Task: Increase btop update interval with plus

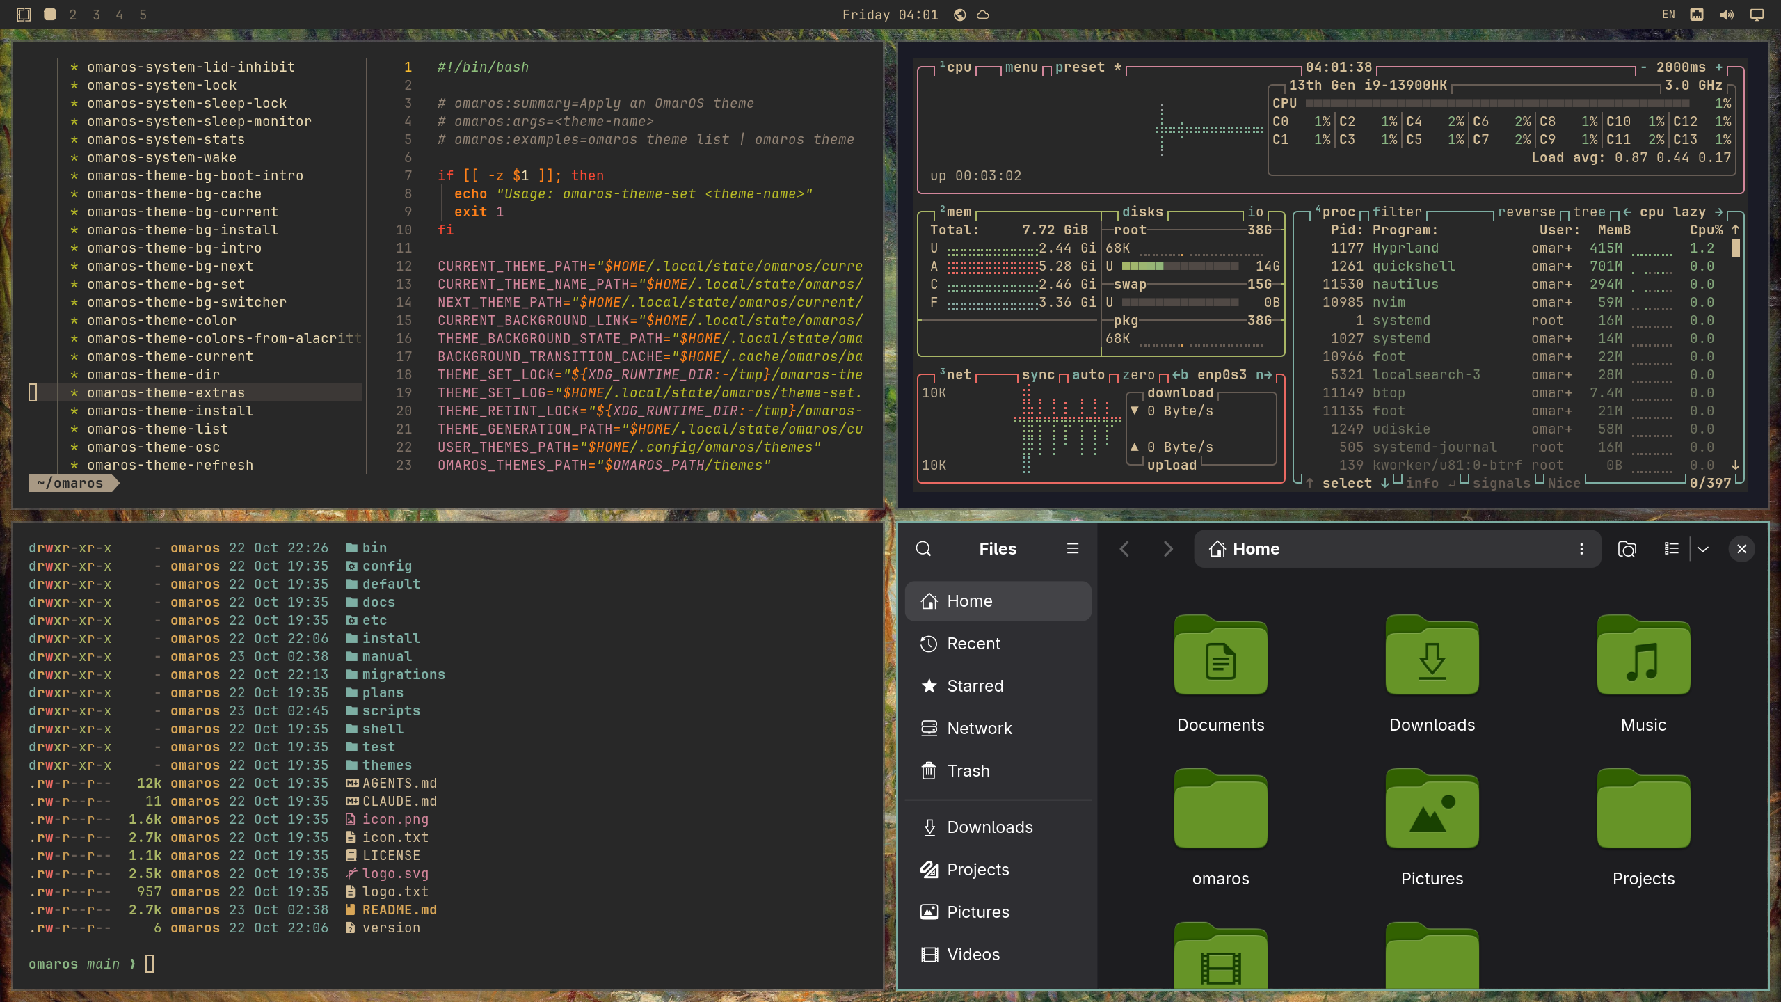Action: pos(1718,67)
